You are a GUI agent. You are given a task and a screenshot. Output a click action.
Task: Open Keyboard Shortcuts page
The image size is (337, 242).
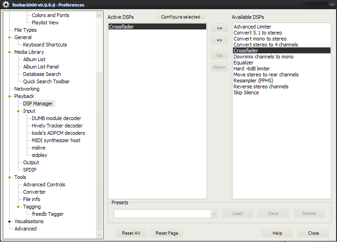coord(45,45)
